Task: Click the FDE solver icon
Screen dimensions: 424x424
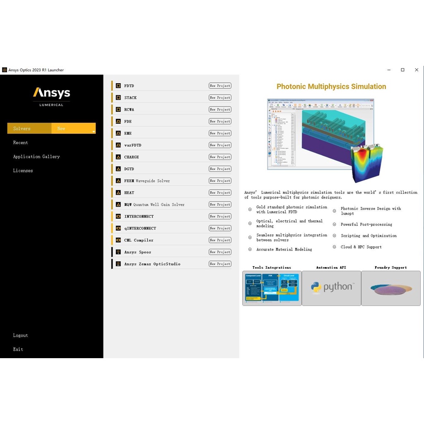Action: [118, 121]
